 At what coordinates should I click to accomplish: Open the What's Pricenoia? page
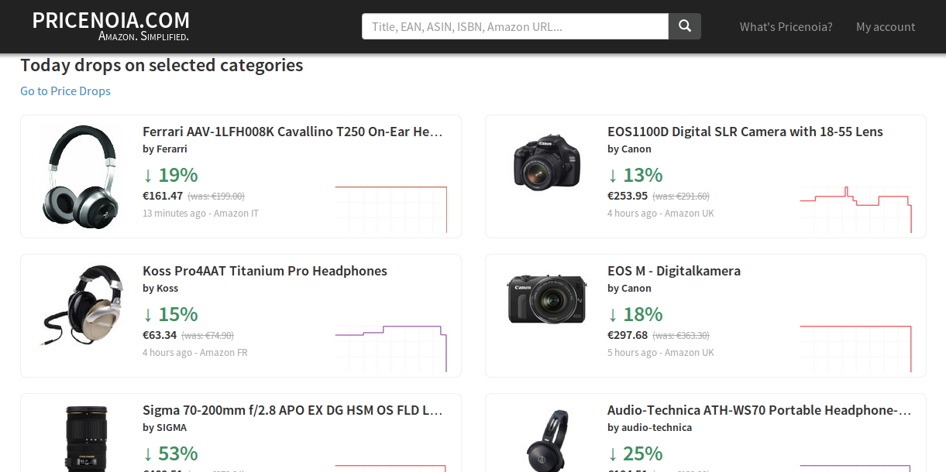click(786, 27)
